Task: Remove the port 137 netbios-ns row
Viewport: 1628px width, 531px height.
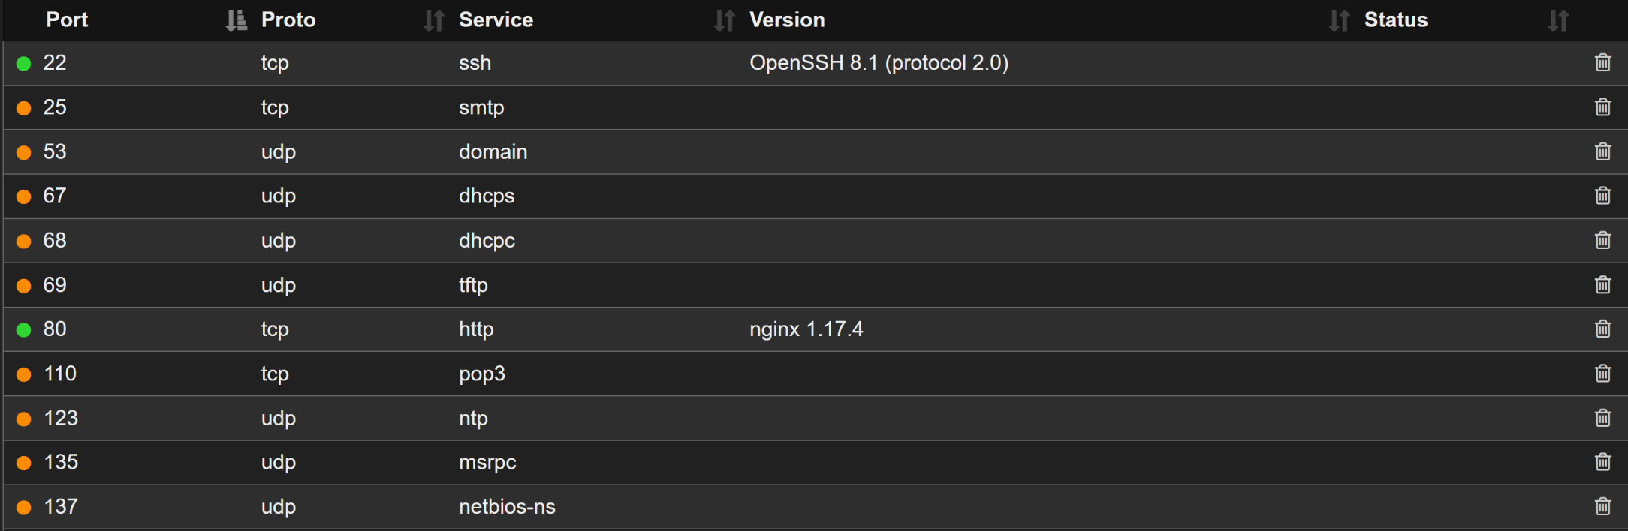Action: coord(1602,507)
